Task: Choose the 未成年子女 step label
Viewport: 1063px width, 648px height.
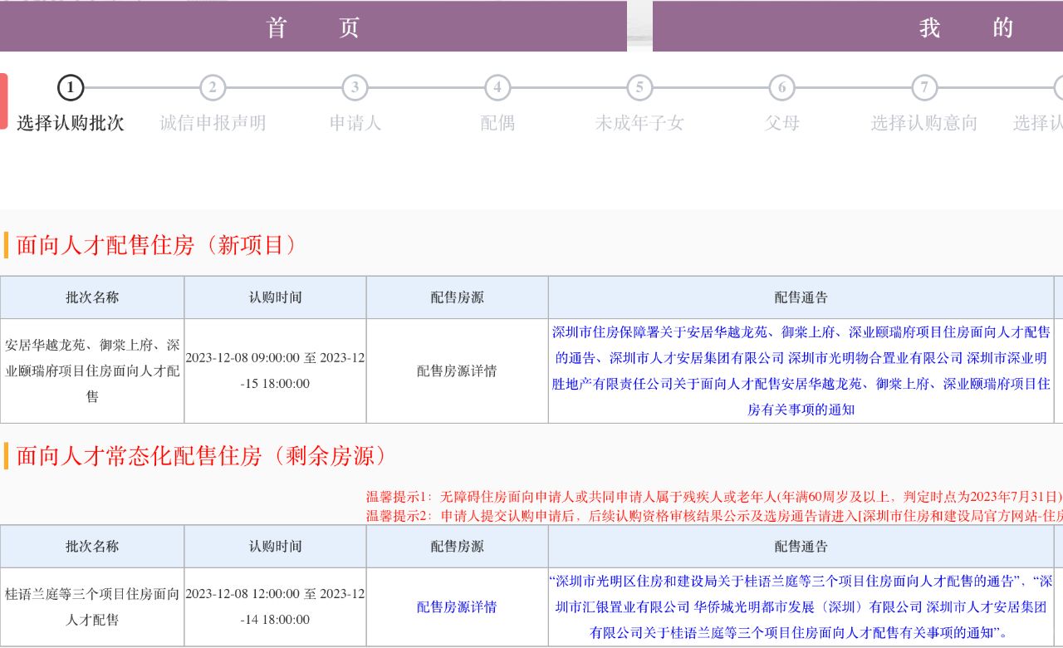Action: click(639, 123)
